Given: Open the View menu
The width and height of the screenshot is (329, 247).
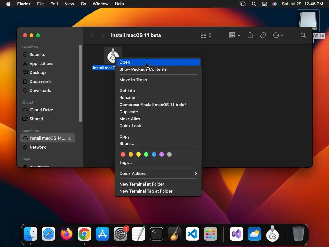Looking at the screenshot, I should (x=69, y=4).
